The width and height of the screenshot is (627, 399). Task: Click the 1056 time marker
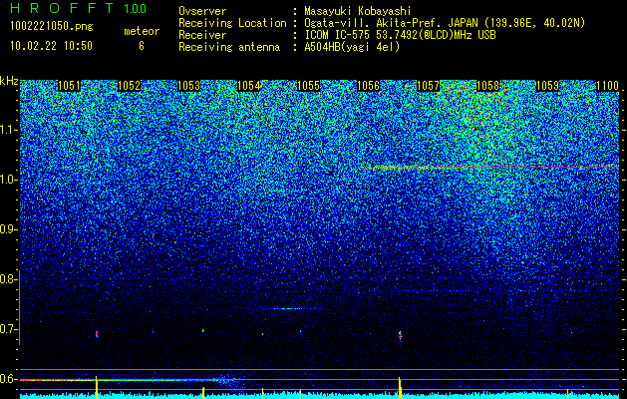point(368,86)
